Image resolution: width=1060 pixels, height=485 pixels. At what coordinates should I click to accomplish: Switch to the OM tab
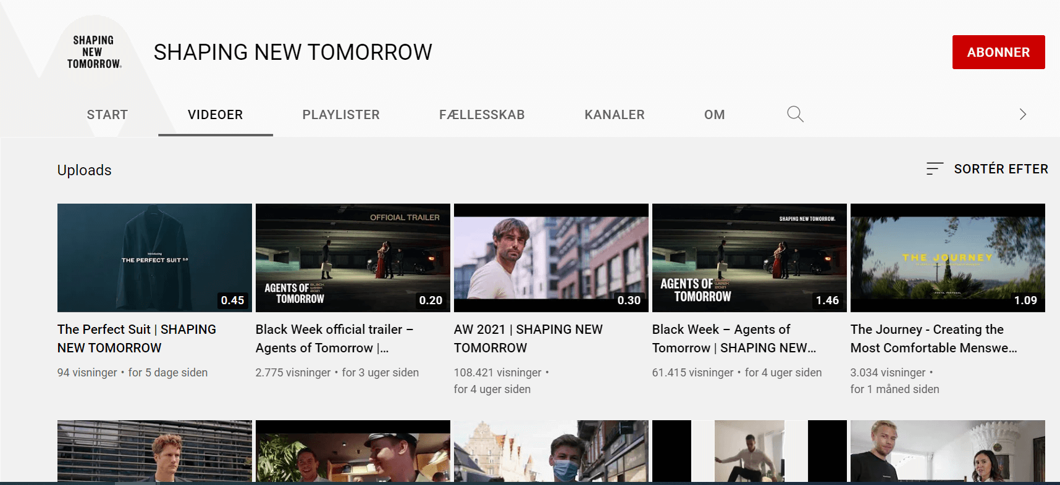coord(715,115)
